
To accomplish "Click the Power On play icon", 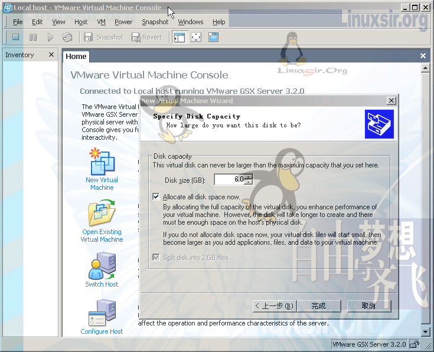I will point(50,37).
